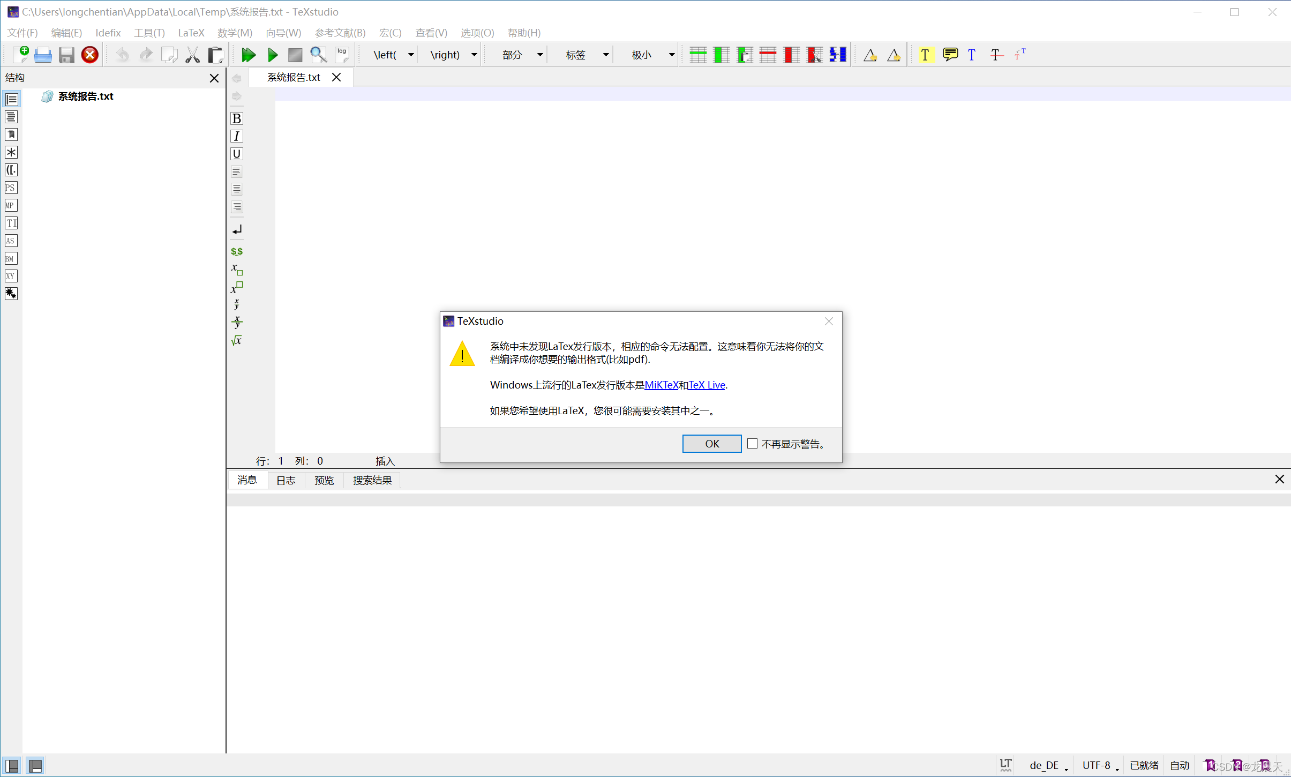This screenshot has width=1291, height=777.
Task: Click the magnifier View PDF icon
Action: 319,55
